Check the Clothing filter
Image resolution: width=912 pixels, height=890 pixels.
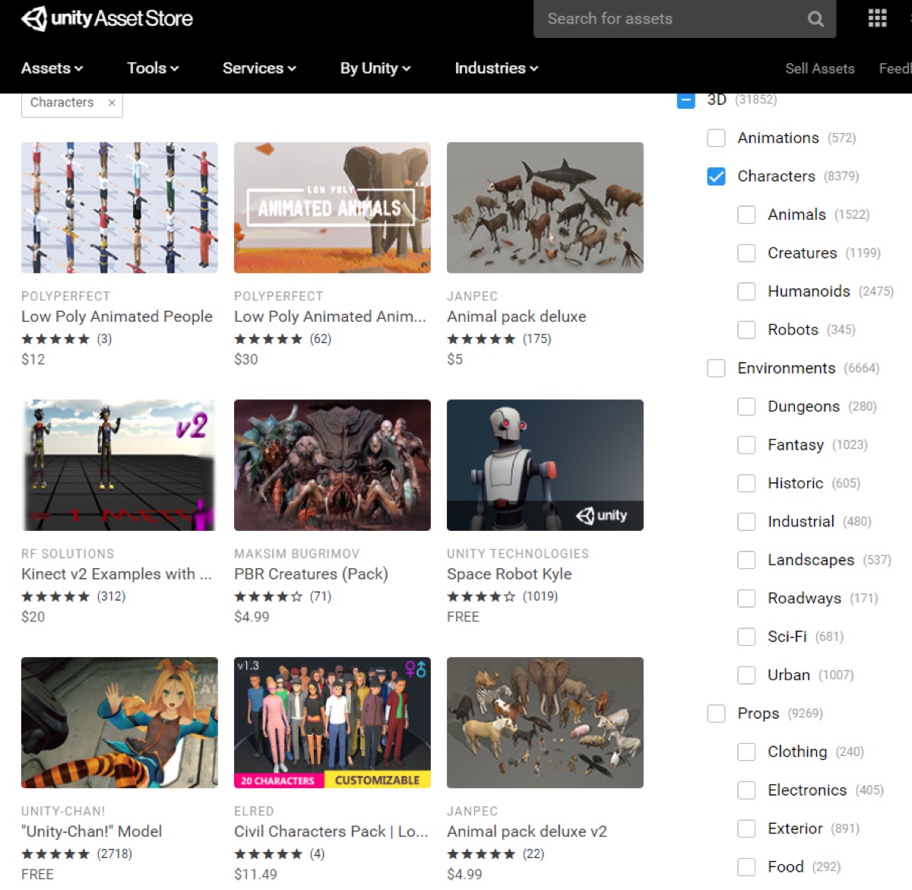(x=746, y=752)
